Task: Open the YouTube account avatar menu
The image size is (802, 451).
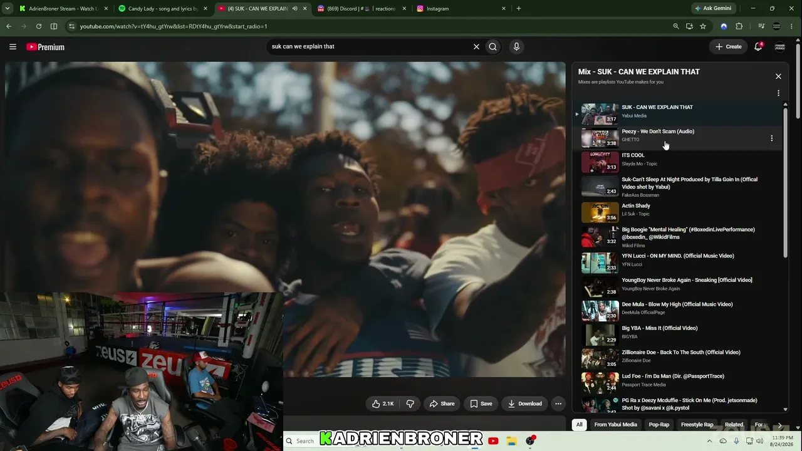Action: [x=780, y=47]
